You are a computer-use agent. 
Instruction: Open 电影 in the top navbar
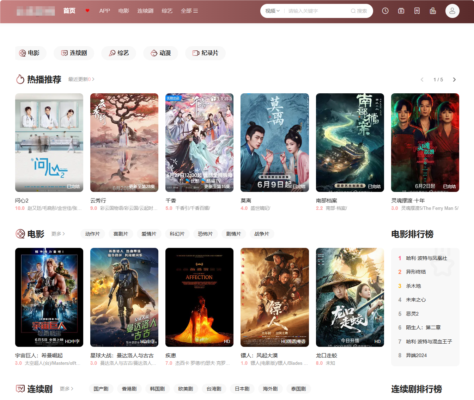(123, 11)
